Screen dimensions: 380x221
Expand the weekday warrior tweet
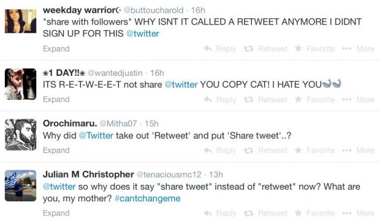tap(56, 48)
